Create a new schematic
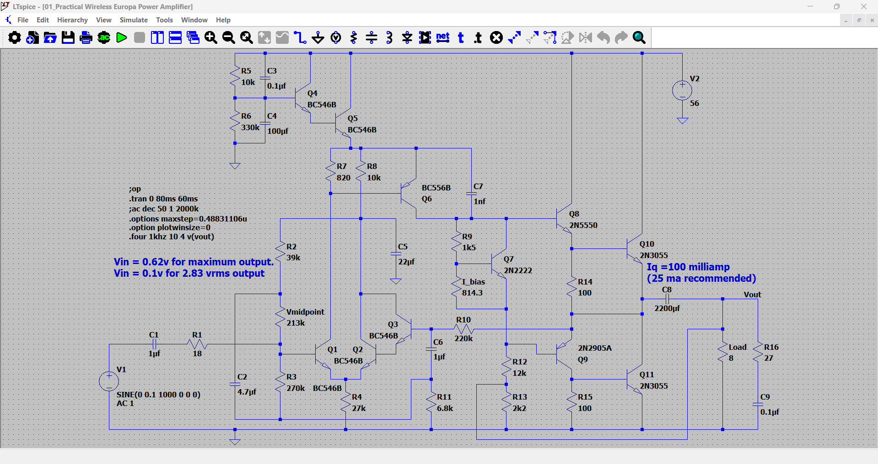This screenshot has height=464, width=878. (x=32, y=37)
